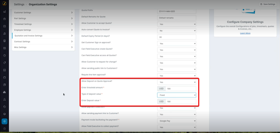This screenshot has height=133, width=280.
Task: Click the threshold amount input field
Action: pyautogui.click(x=181, y=89)
